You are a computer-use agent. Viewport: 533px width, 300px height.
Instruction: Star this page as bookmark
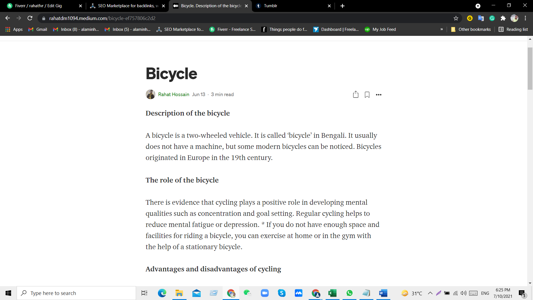click(456, 18)
